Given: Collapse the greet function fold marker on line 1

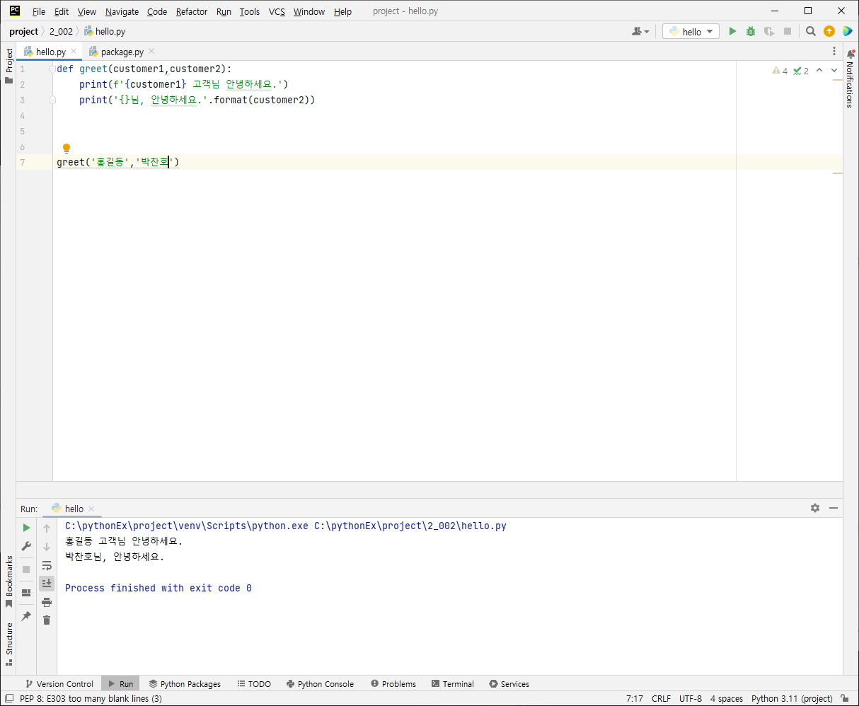Looking at the screenshot, I should coord(52,69).
